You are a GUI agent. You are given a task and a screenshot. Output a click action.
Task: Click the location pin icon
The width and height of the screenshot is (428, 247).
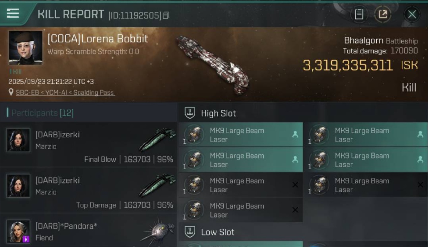point(11,93)
